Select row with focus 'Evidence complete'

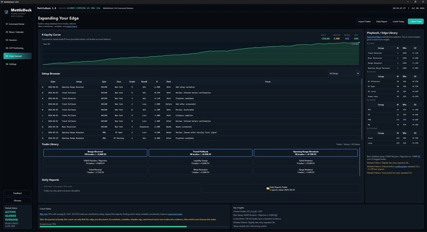[201, 115]
